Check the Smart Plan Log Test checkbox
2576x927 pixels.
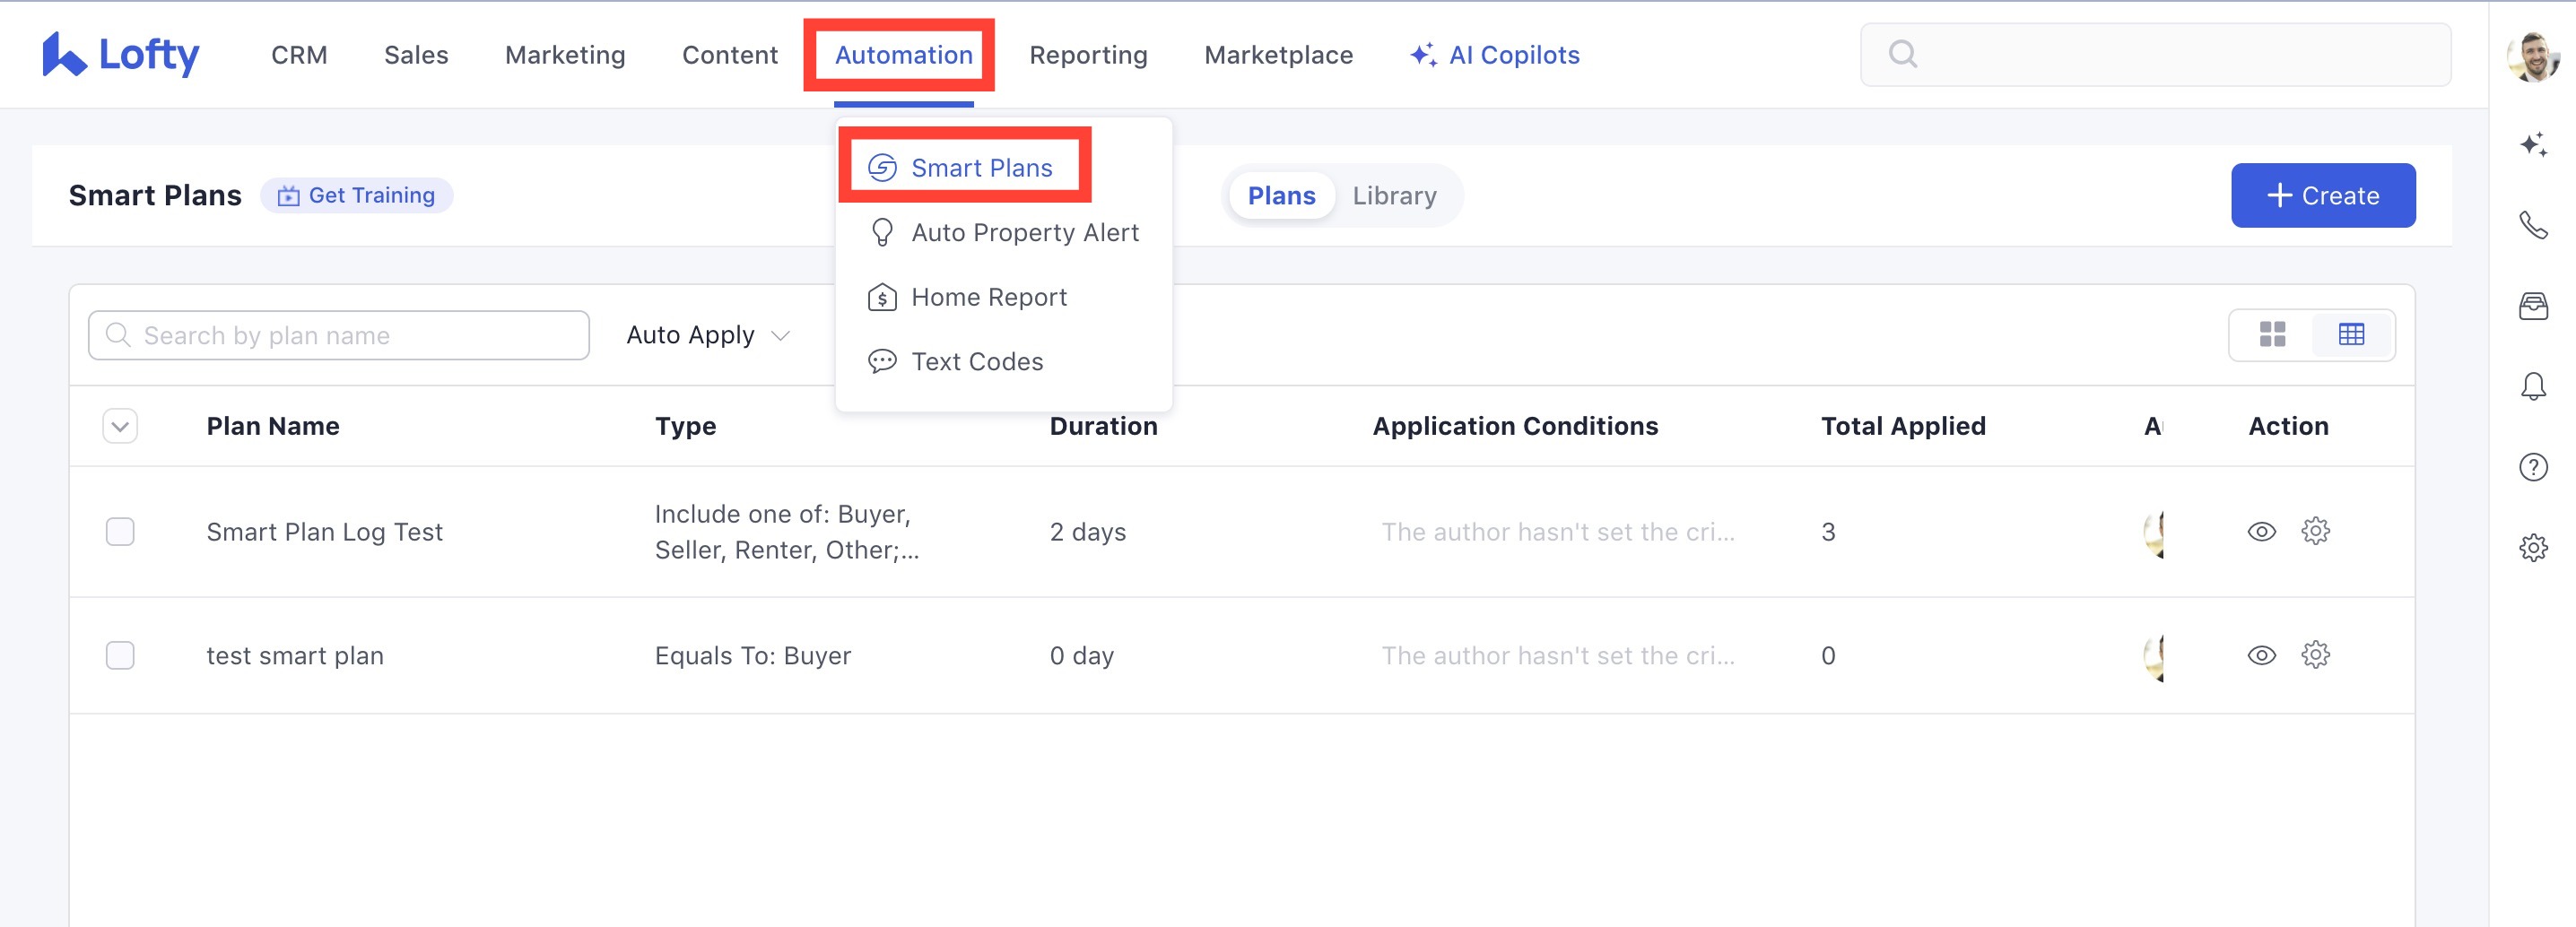(120, 531)
